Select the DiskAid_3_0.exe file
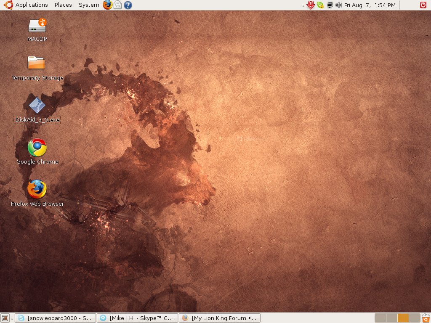 point(37,105)
